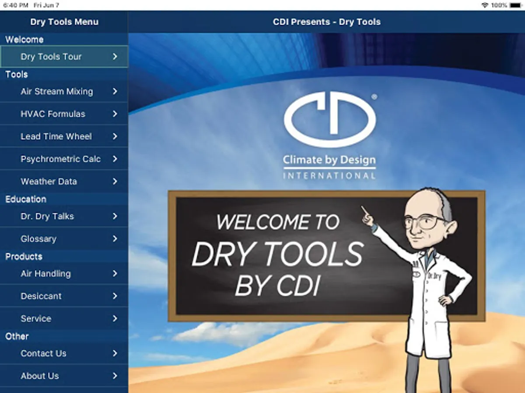Screen dimensions: 525x393
Task: Click chevron beside Desiccant
Action: click(115, 296)
